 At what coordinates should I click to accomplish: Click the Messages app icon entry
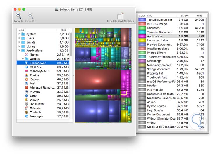[x=27, y=116]
